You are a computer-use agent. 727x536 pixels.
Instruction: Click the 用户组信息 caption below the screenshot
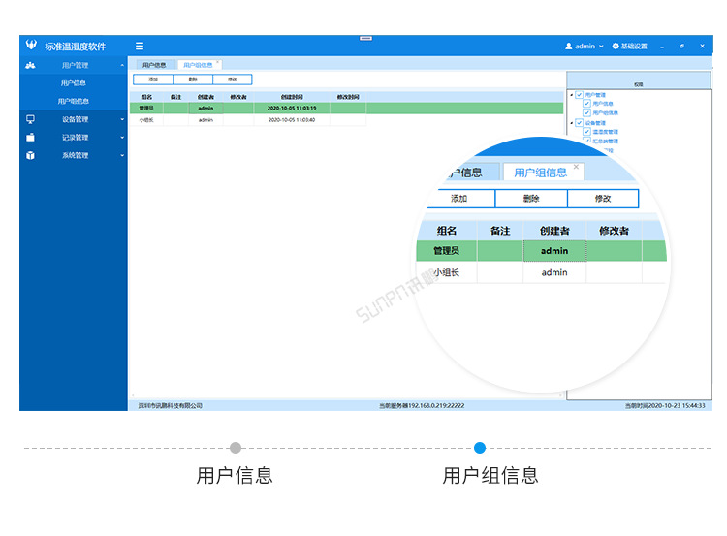[490, 476]
